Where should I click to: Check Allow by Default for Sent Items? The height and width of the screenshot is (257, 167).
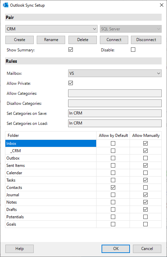(x=113, y=165)
